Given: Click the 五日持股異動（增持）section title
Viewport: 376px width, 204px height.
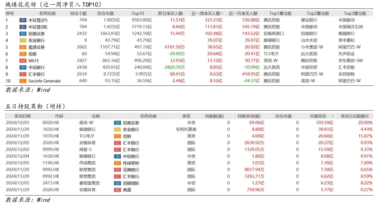Looking at the screenshot, I should click(36, 106).
